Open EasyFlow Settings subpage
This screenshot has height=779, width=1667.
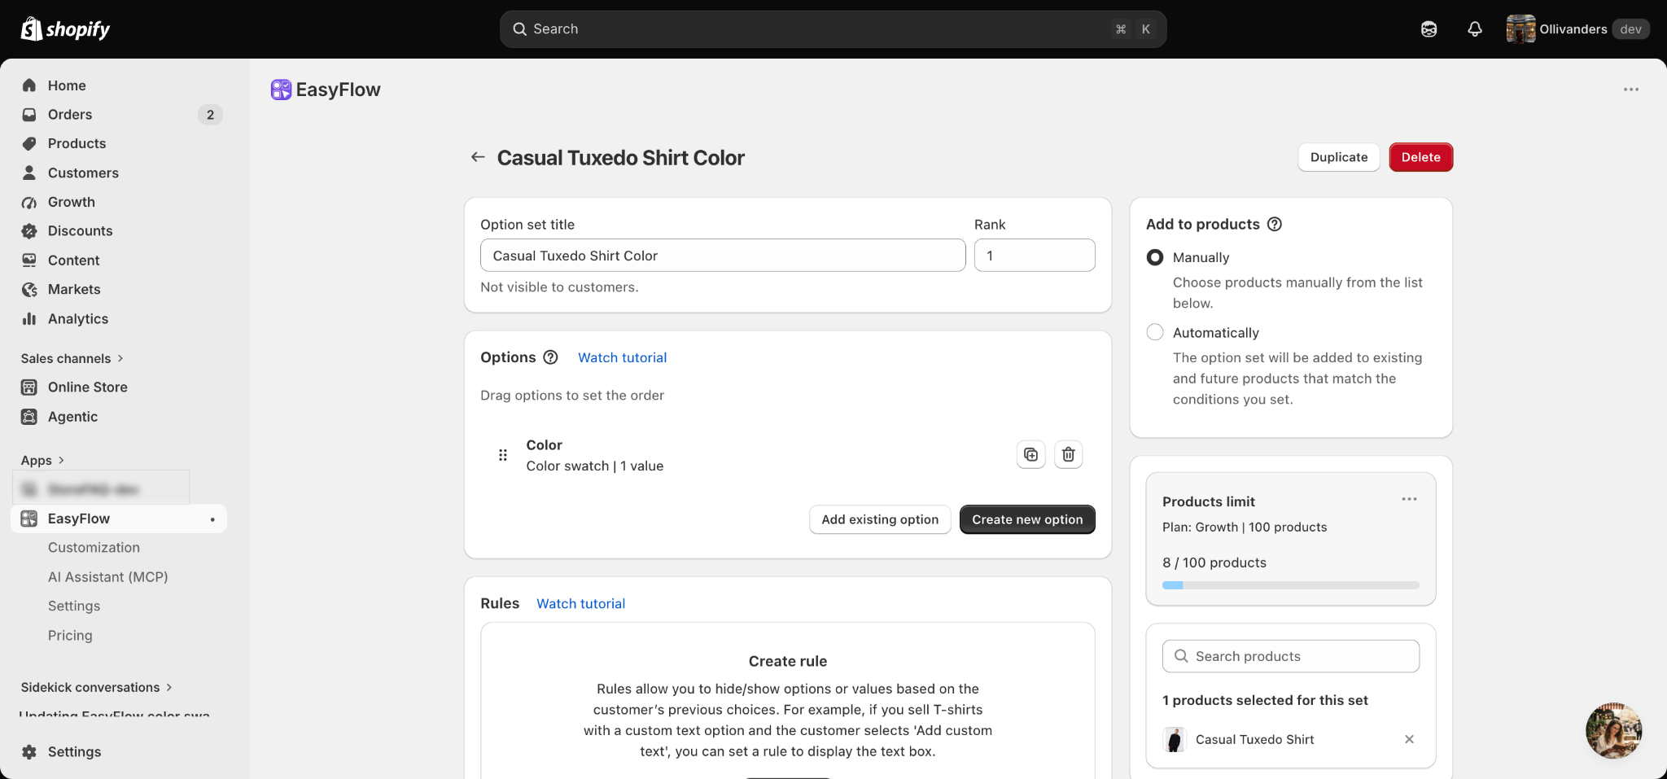[x=74, y=606]
